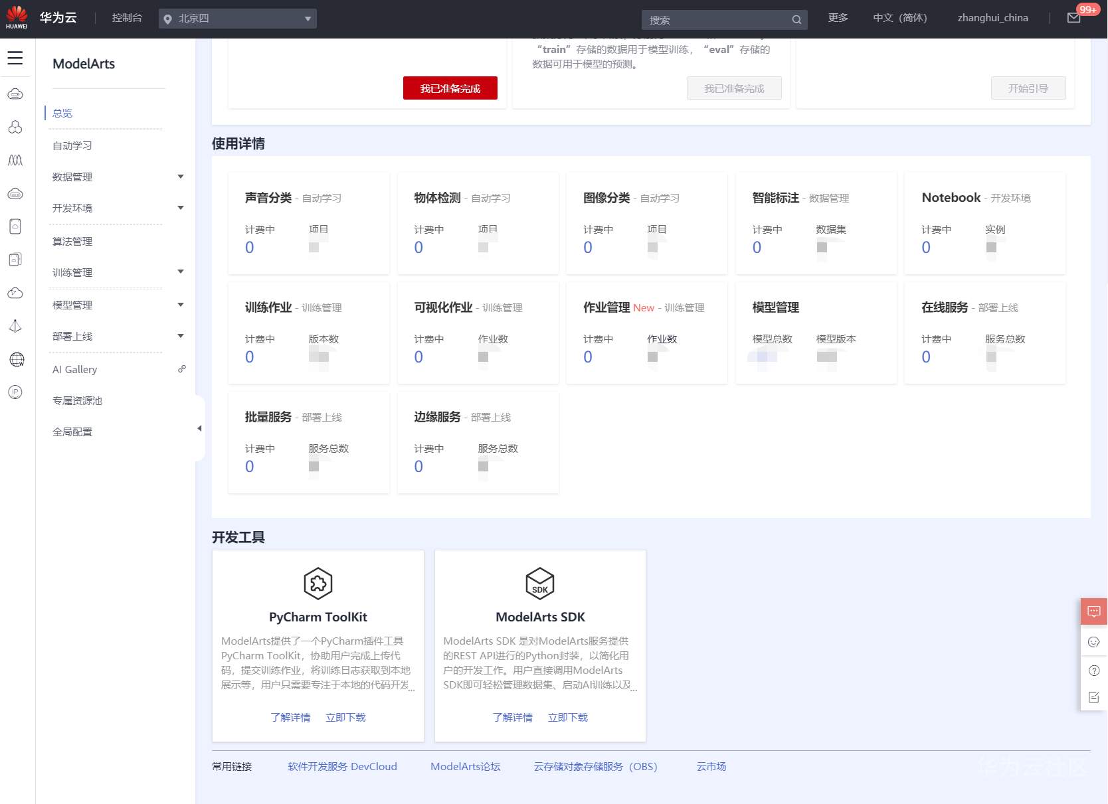
Task: Click the location pin in region selector
Action: point(168,19)
